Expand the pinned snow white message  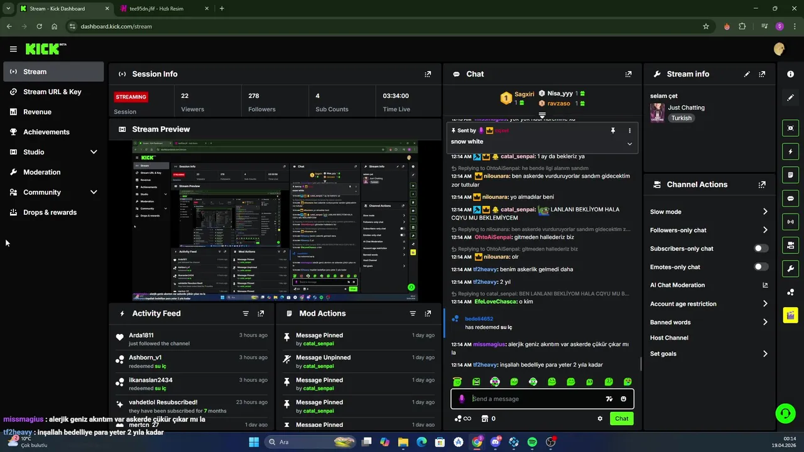629,144
